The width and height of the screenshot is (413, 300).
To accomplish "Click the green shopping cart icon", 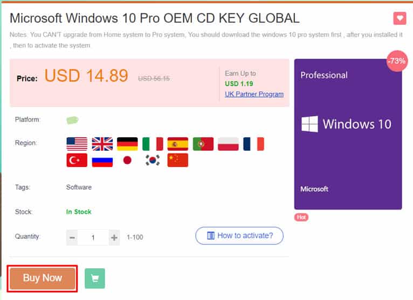I will click(x=95, y=278).
